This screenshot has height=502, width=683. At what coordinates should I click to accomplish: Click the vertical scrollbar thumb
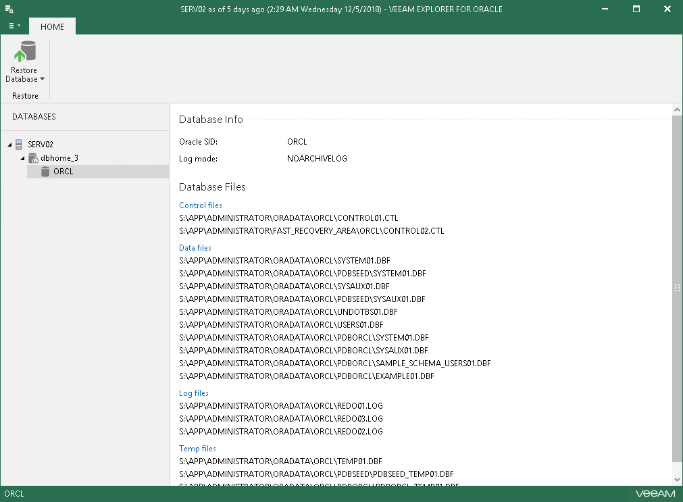(x=677, y=287)
